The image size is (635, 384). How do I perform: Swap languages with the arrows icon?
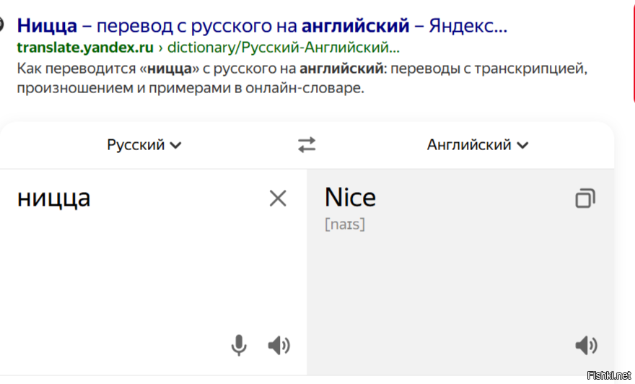pyautogui.click(x=307, y=144)
